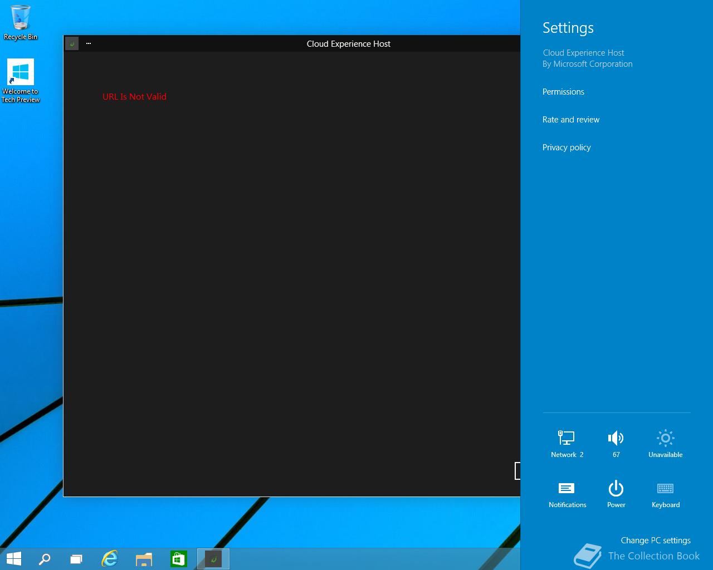Click Change PC settings link
The height and width of the screenshot is (570, 713).
pos(656,540)
